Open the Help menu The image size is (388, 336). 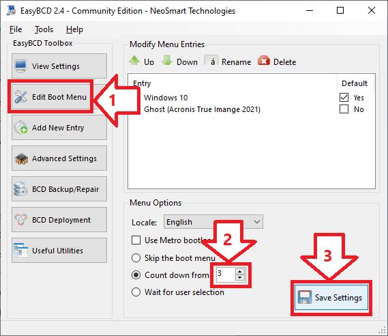click(x=74, y=29)
